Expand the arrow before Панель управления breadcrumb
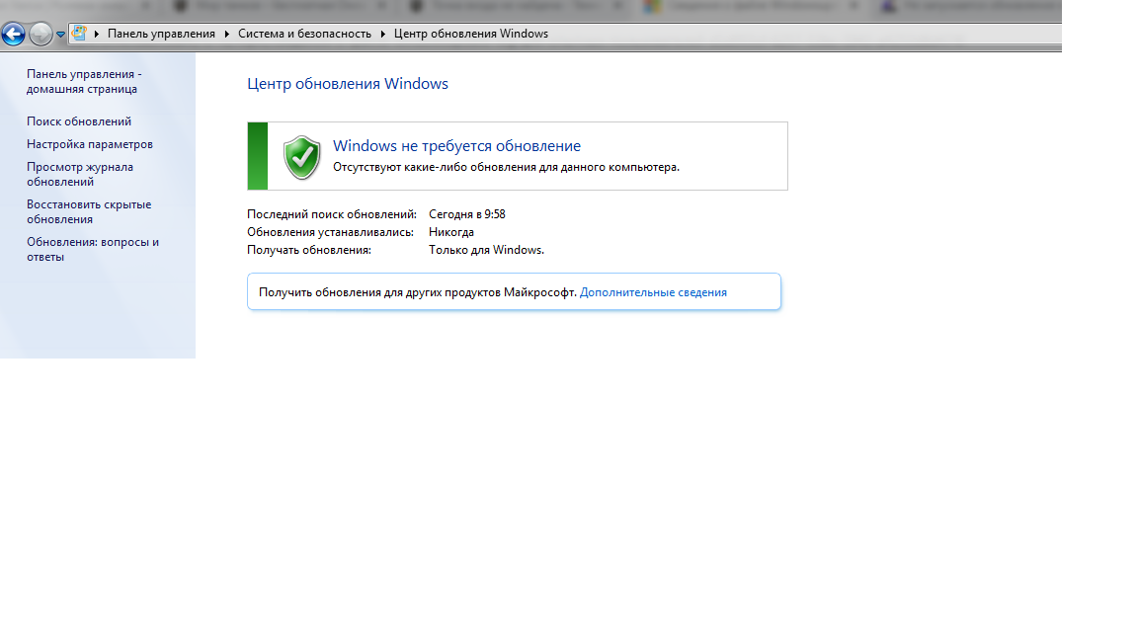This screenshot has height=640, width=1138. tap(97, 35)
